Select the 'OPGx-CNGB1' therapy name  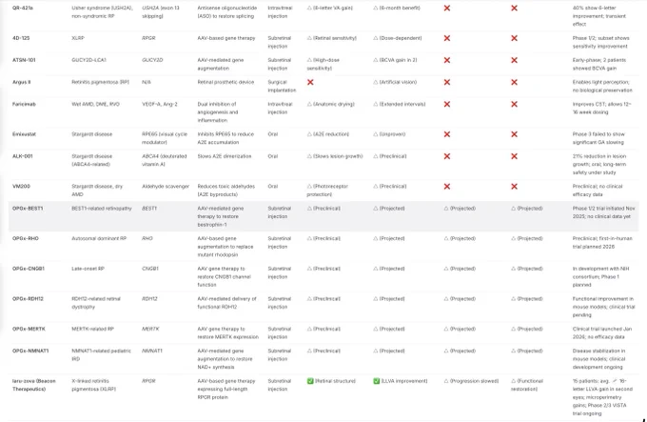click(x=29, y=269)
